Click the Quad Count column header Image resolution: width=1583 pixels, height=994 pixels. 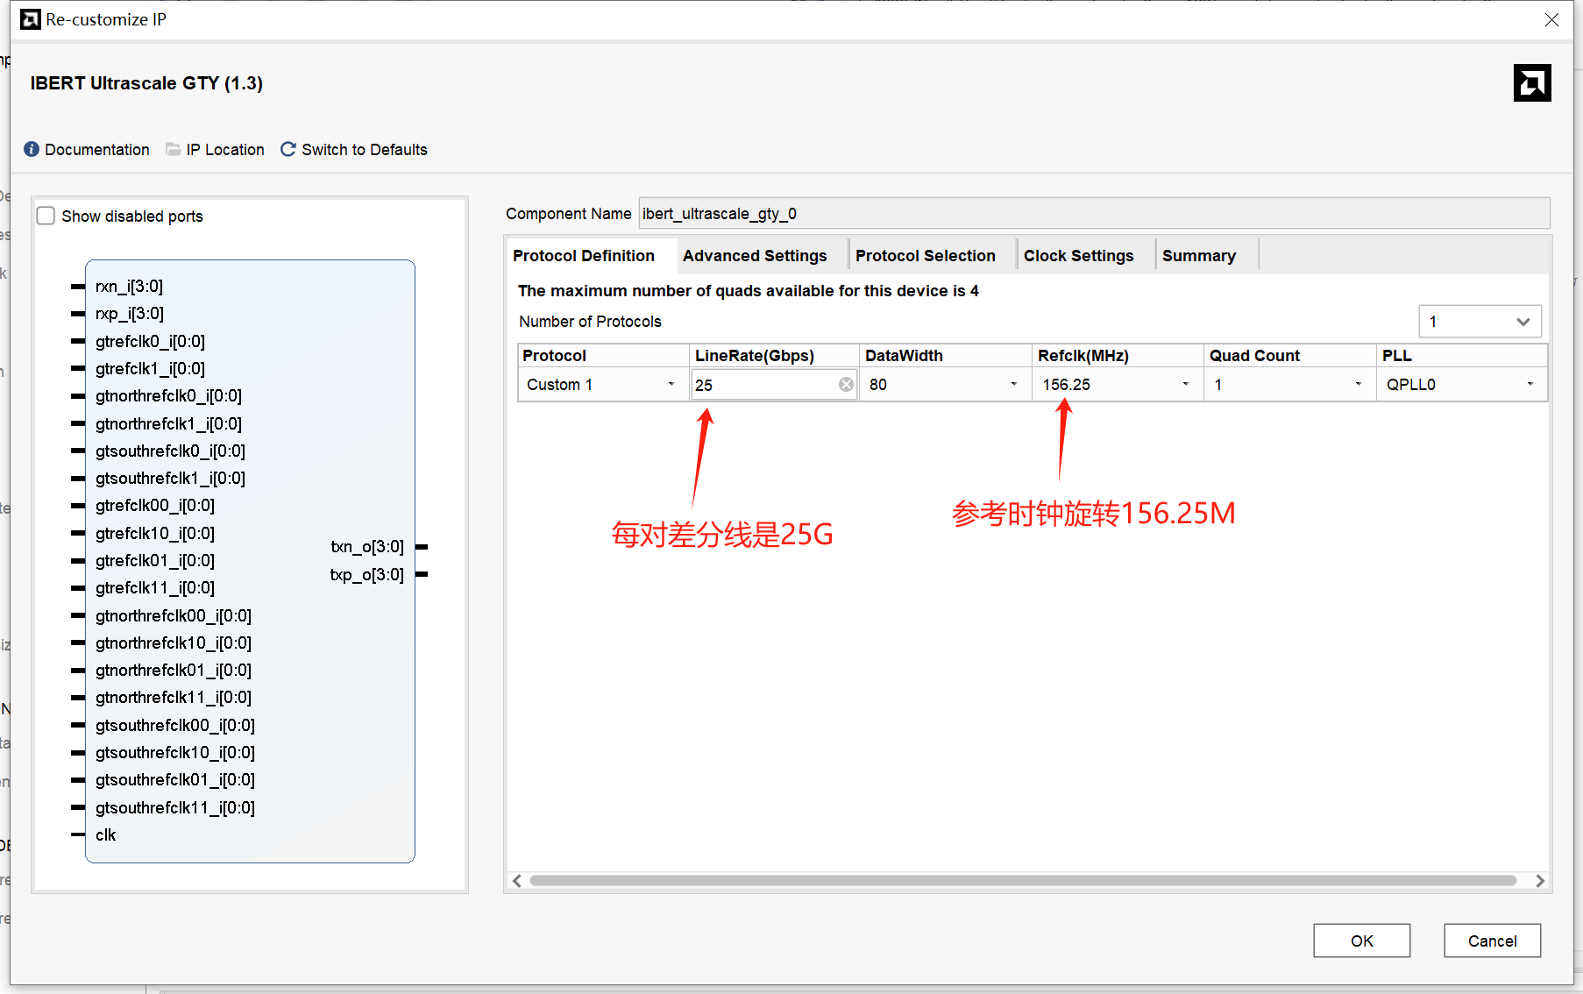click(x=1289, y=355)
